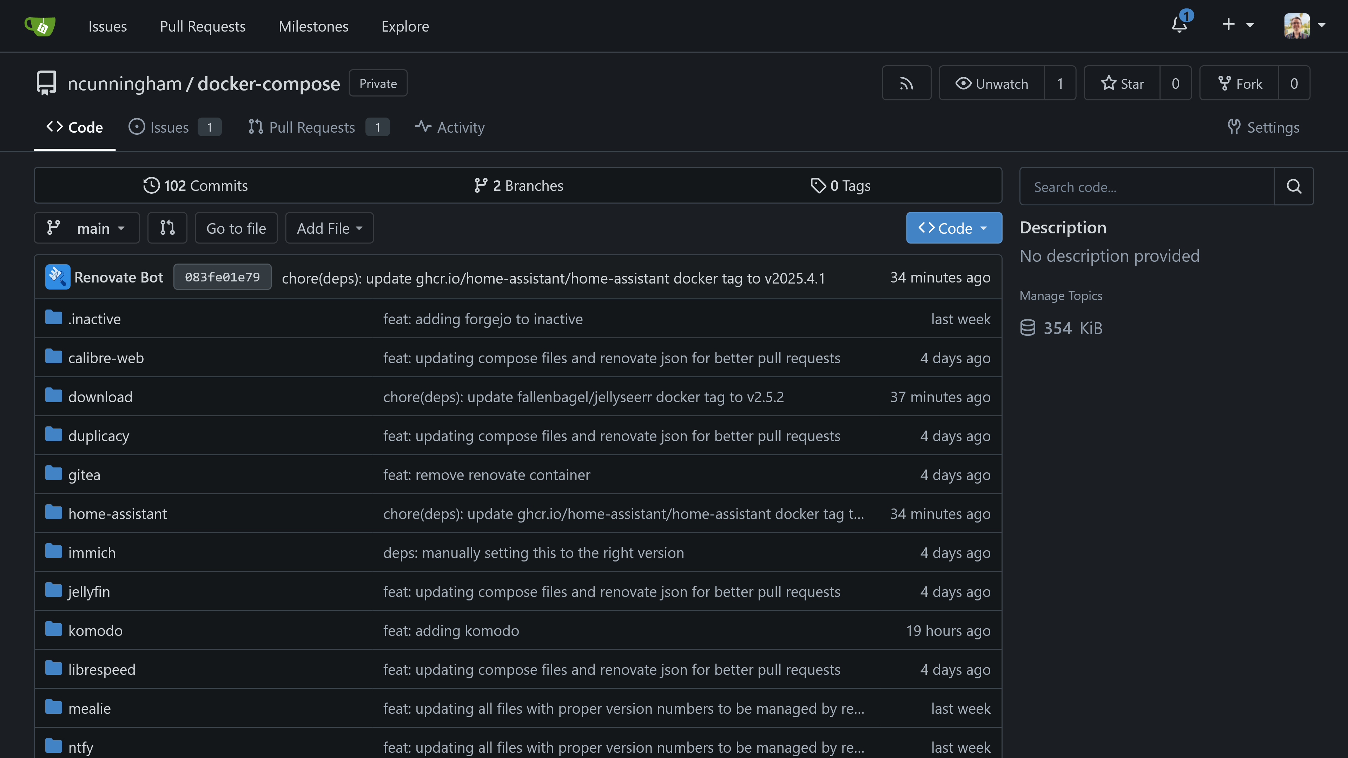Open commit 'feat: adding forgejo to inactive'

(482, 319)
